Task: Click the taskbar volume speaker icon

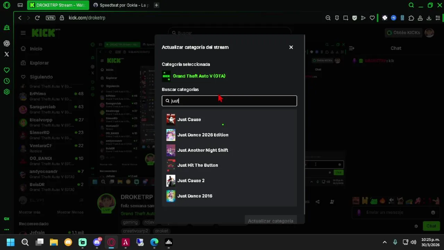Action: pos(413,242)
